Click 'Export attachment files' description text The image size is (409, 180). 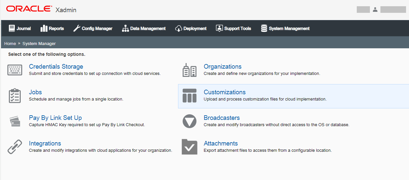[268, 150]
